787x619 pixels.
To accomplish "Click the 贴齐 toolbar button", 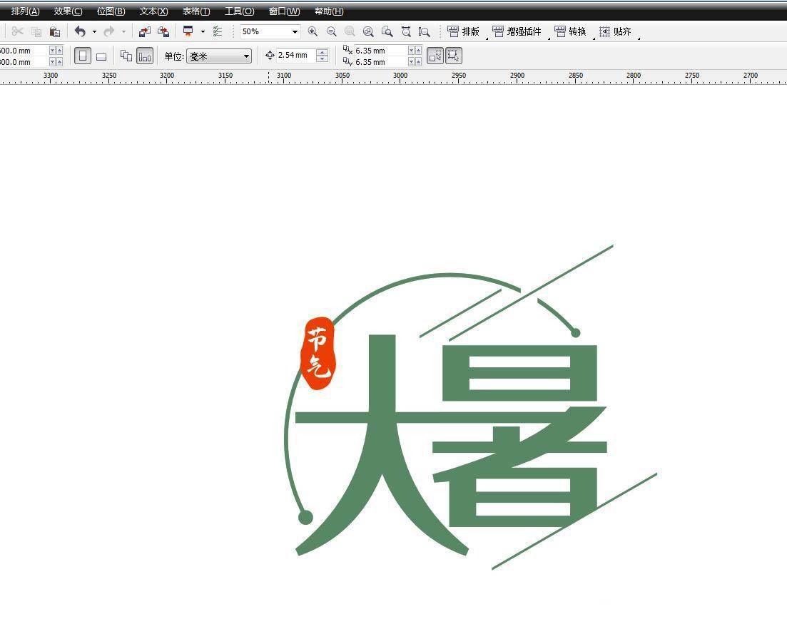I will tap(616, 31).
